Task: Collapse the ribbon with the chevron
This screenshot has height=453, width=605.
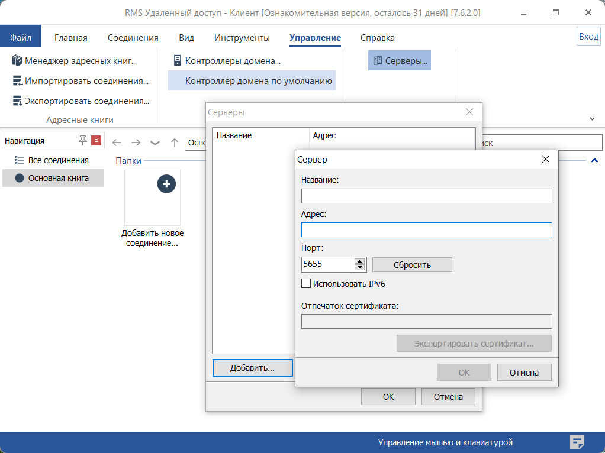Action: [592, 119]
